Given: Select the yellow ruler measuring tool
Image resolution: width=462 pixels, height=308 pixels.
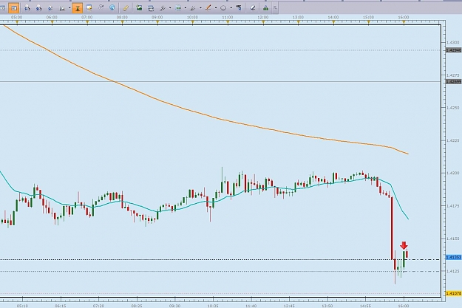Looking at the screenshot, I should pyautogui.click(x=126, y=8).
